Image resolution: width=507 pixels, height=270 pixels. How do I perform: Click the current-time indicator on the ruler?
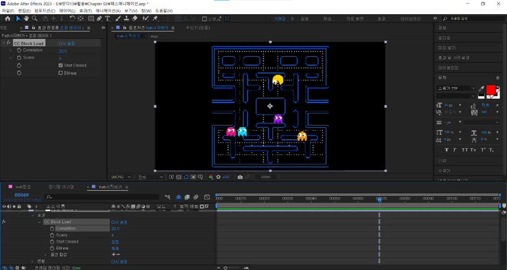pos(379,200)
